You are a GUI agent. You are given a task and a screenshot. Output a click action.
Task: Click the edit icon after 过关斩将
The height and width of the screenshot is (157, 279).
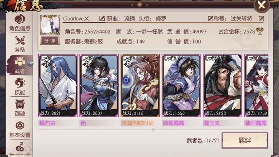(x=261, y=18)
